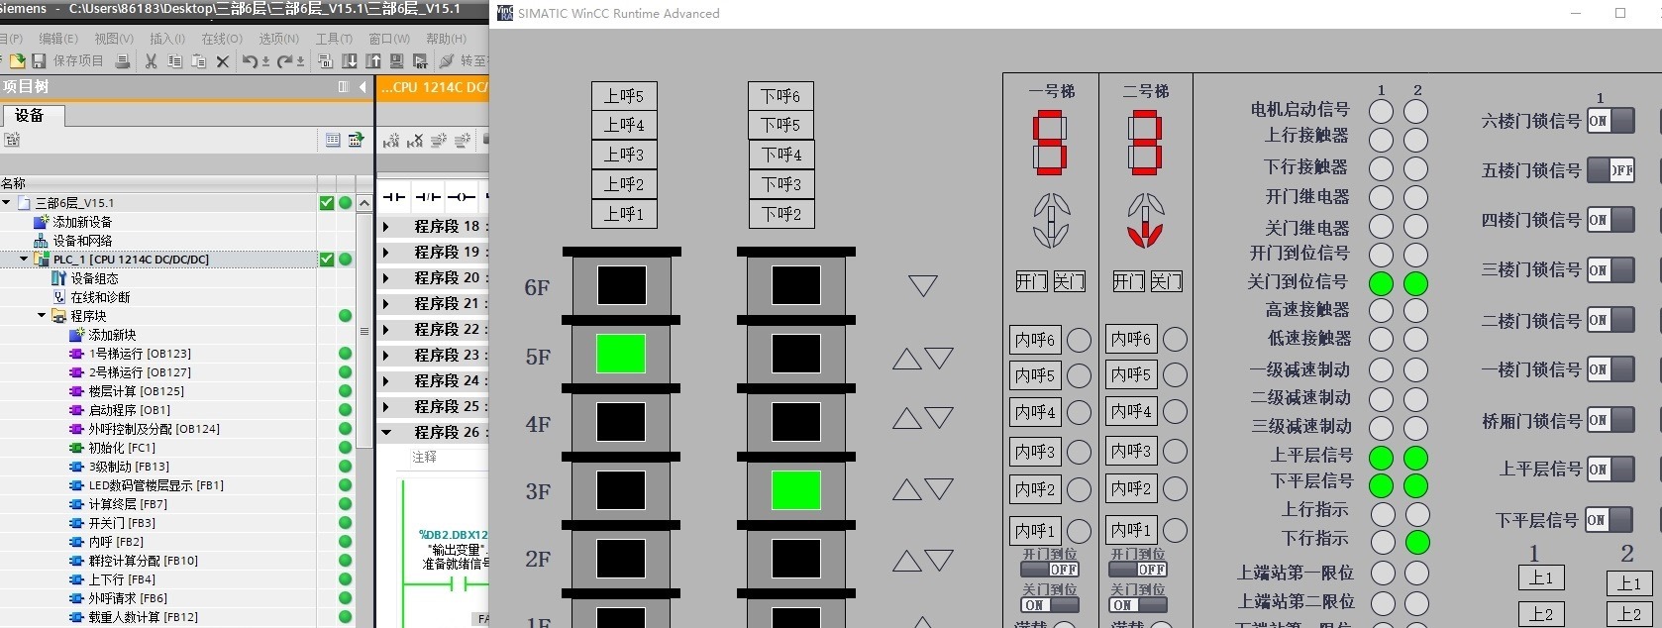Click the open project icon in TIA toolbar
The height and width of the screenshot is (628, 1662).
(17, 60)
